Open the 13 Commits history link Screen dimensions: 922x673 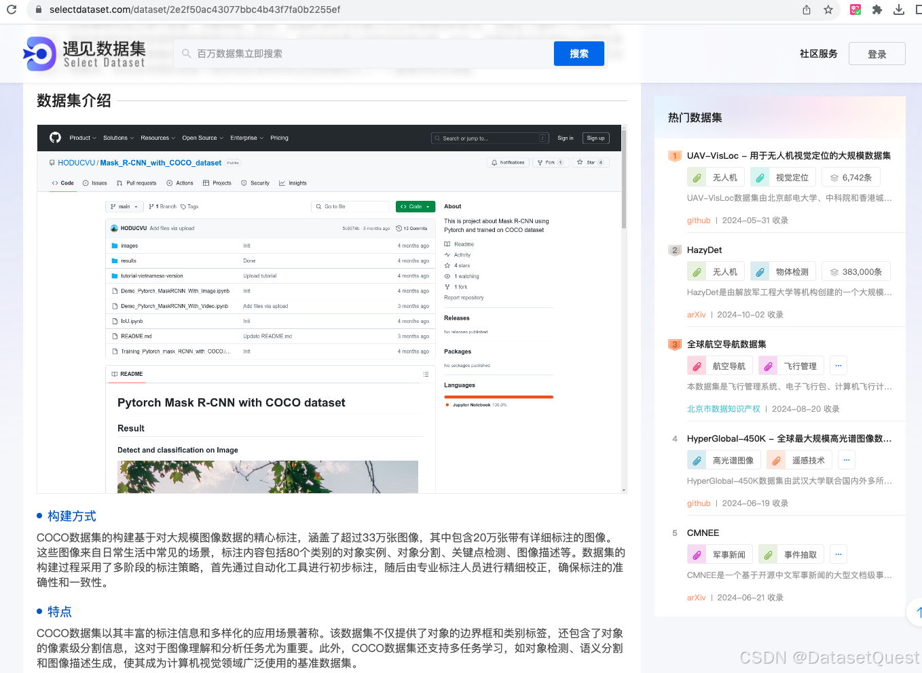(x=412, y=229)
